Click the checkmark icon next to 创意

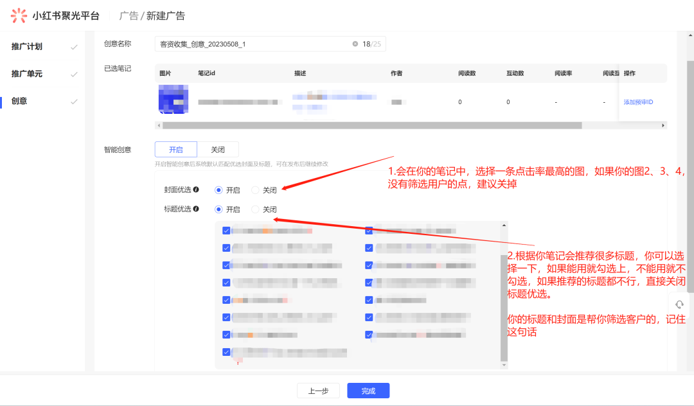point(74,101)
